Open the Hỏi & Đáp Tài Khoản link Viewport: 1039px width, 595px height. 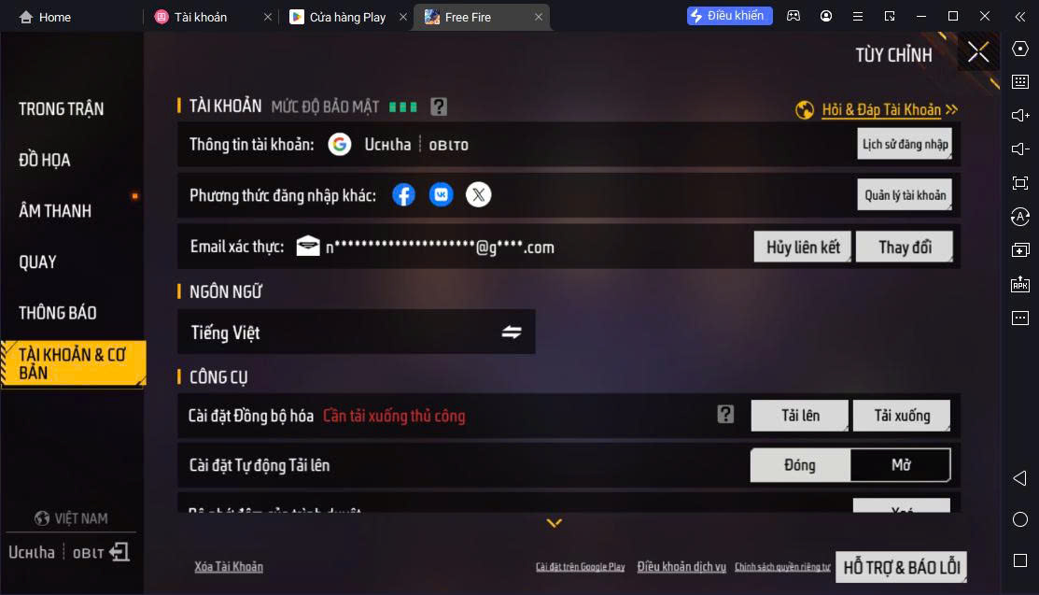(881, 109)
